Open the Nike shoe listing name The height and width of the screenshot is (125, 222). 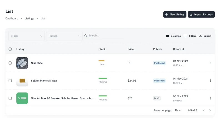[37, 63]
